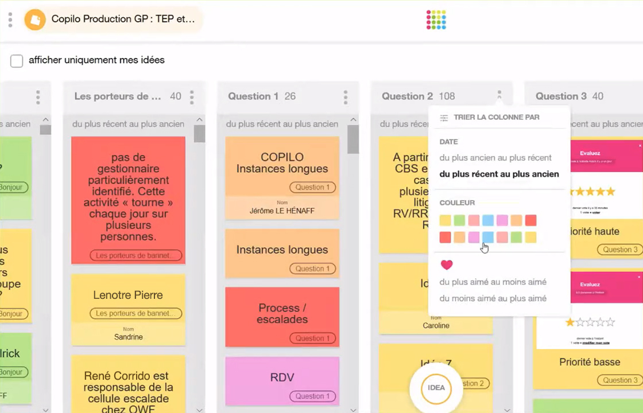The width and height of the screenshot is (643, 413).
Task: Click scroll-down arrow of Question 1 column
Action: 353,410
